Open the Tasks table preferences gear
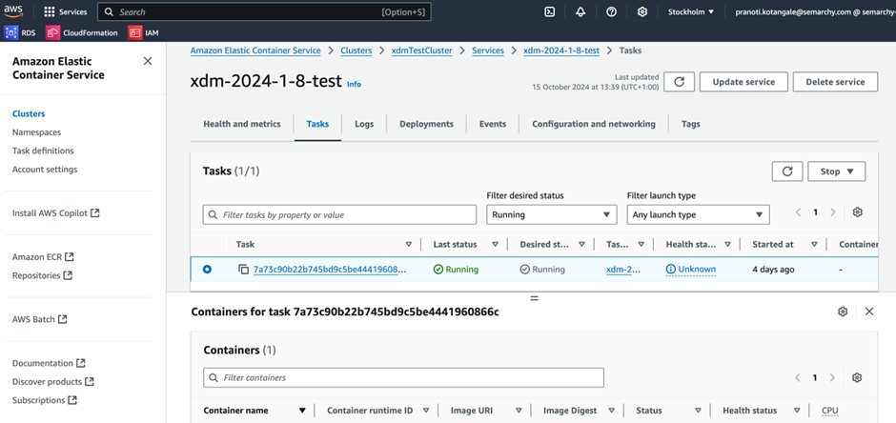 tap(857, 212)
